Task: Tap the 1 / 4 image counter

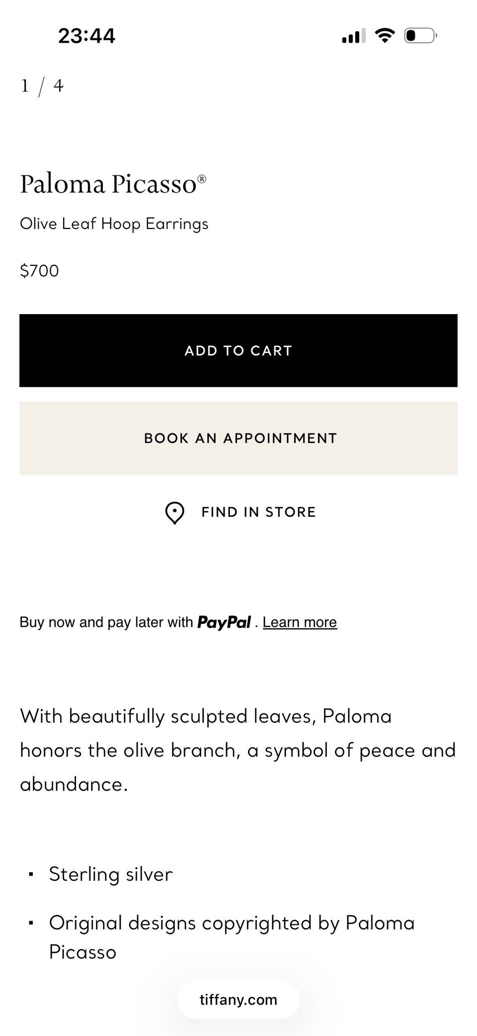Action: pyautogui.click(x=42, y=86)
